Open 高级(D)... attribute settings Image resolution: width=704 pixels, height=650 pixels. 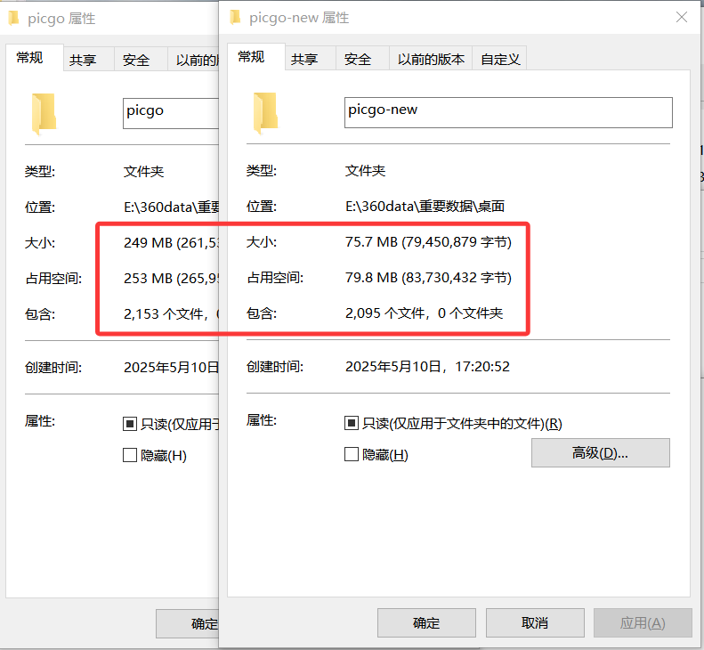coord(600,453)
